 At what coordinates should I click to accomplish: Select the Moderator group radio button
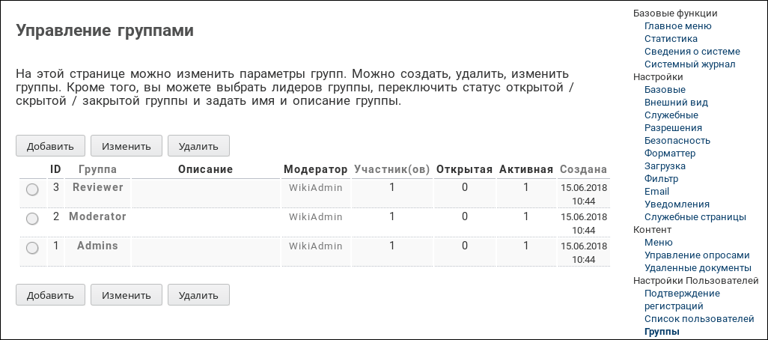[32, 219]
